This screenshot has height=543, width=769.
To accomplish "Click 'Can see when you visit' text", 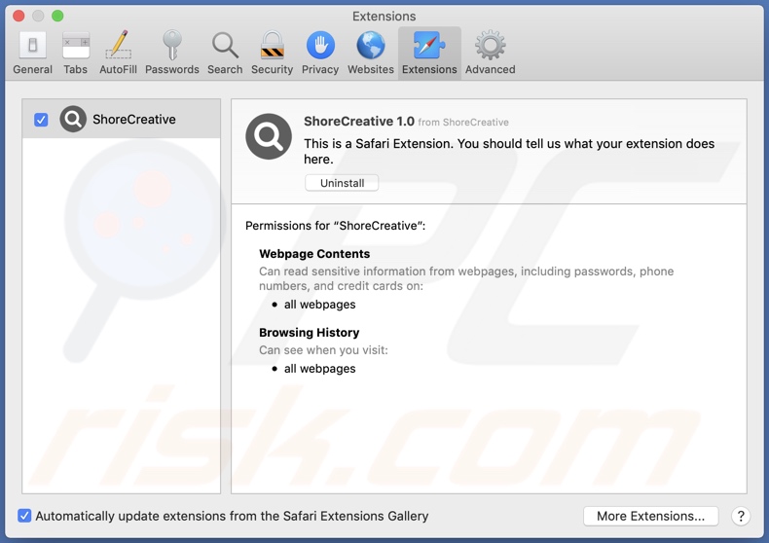I will pos(323,350).
